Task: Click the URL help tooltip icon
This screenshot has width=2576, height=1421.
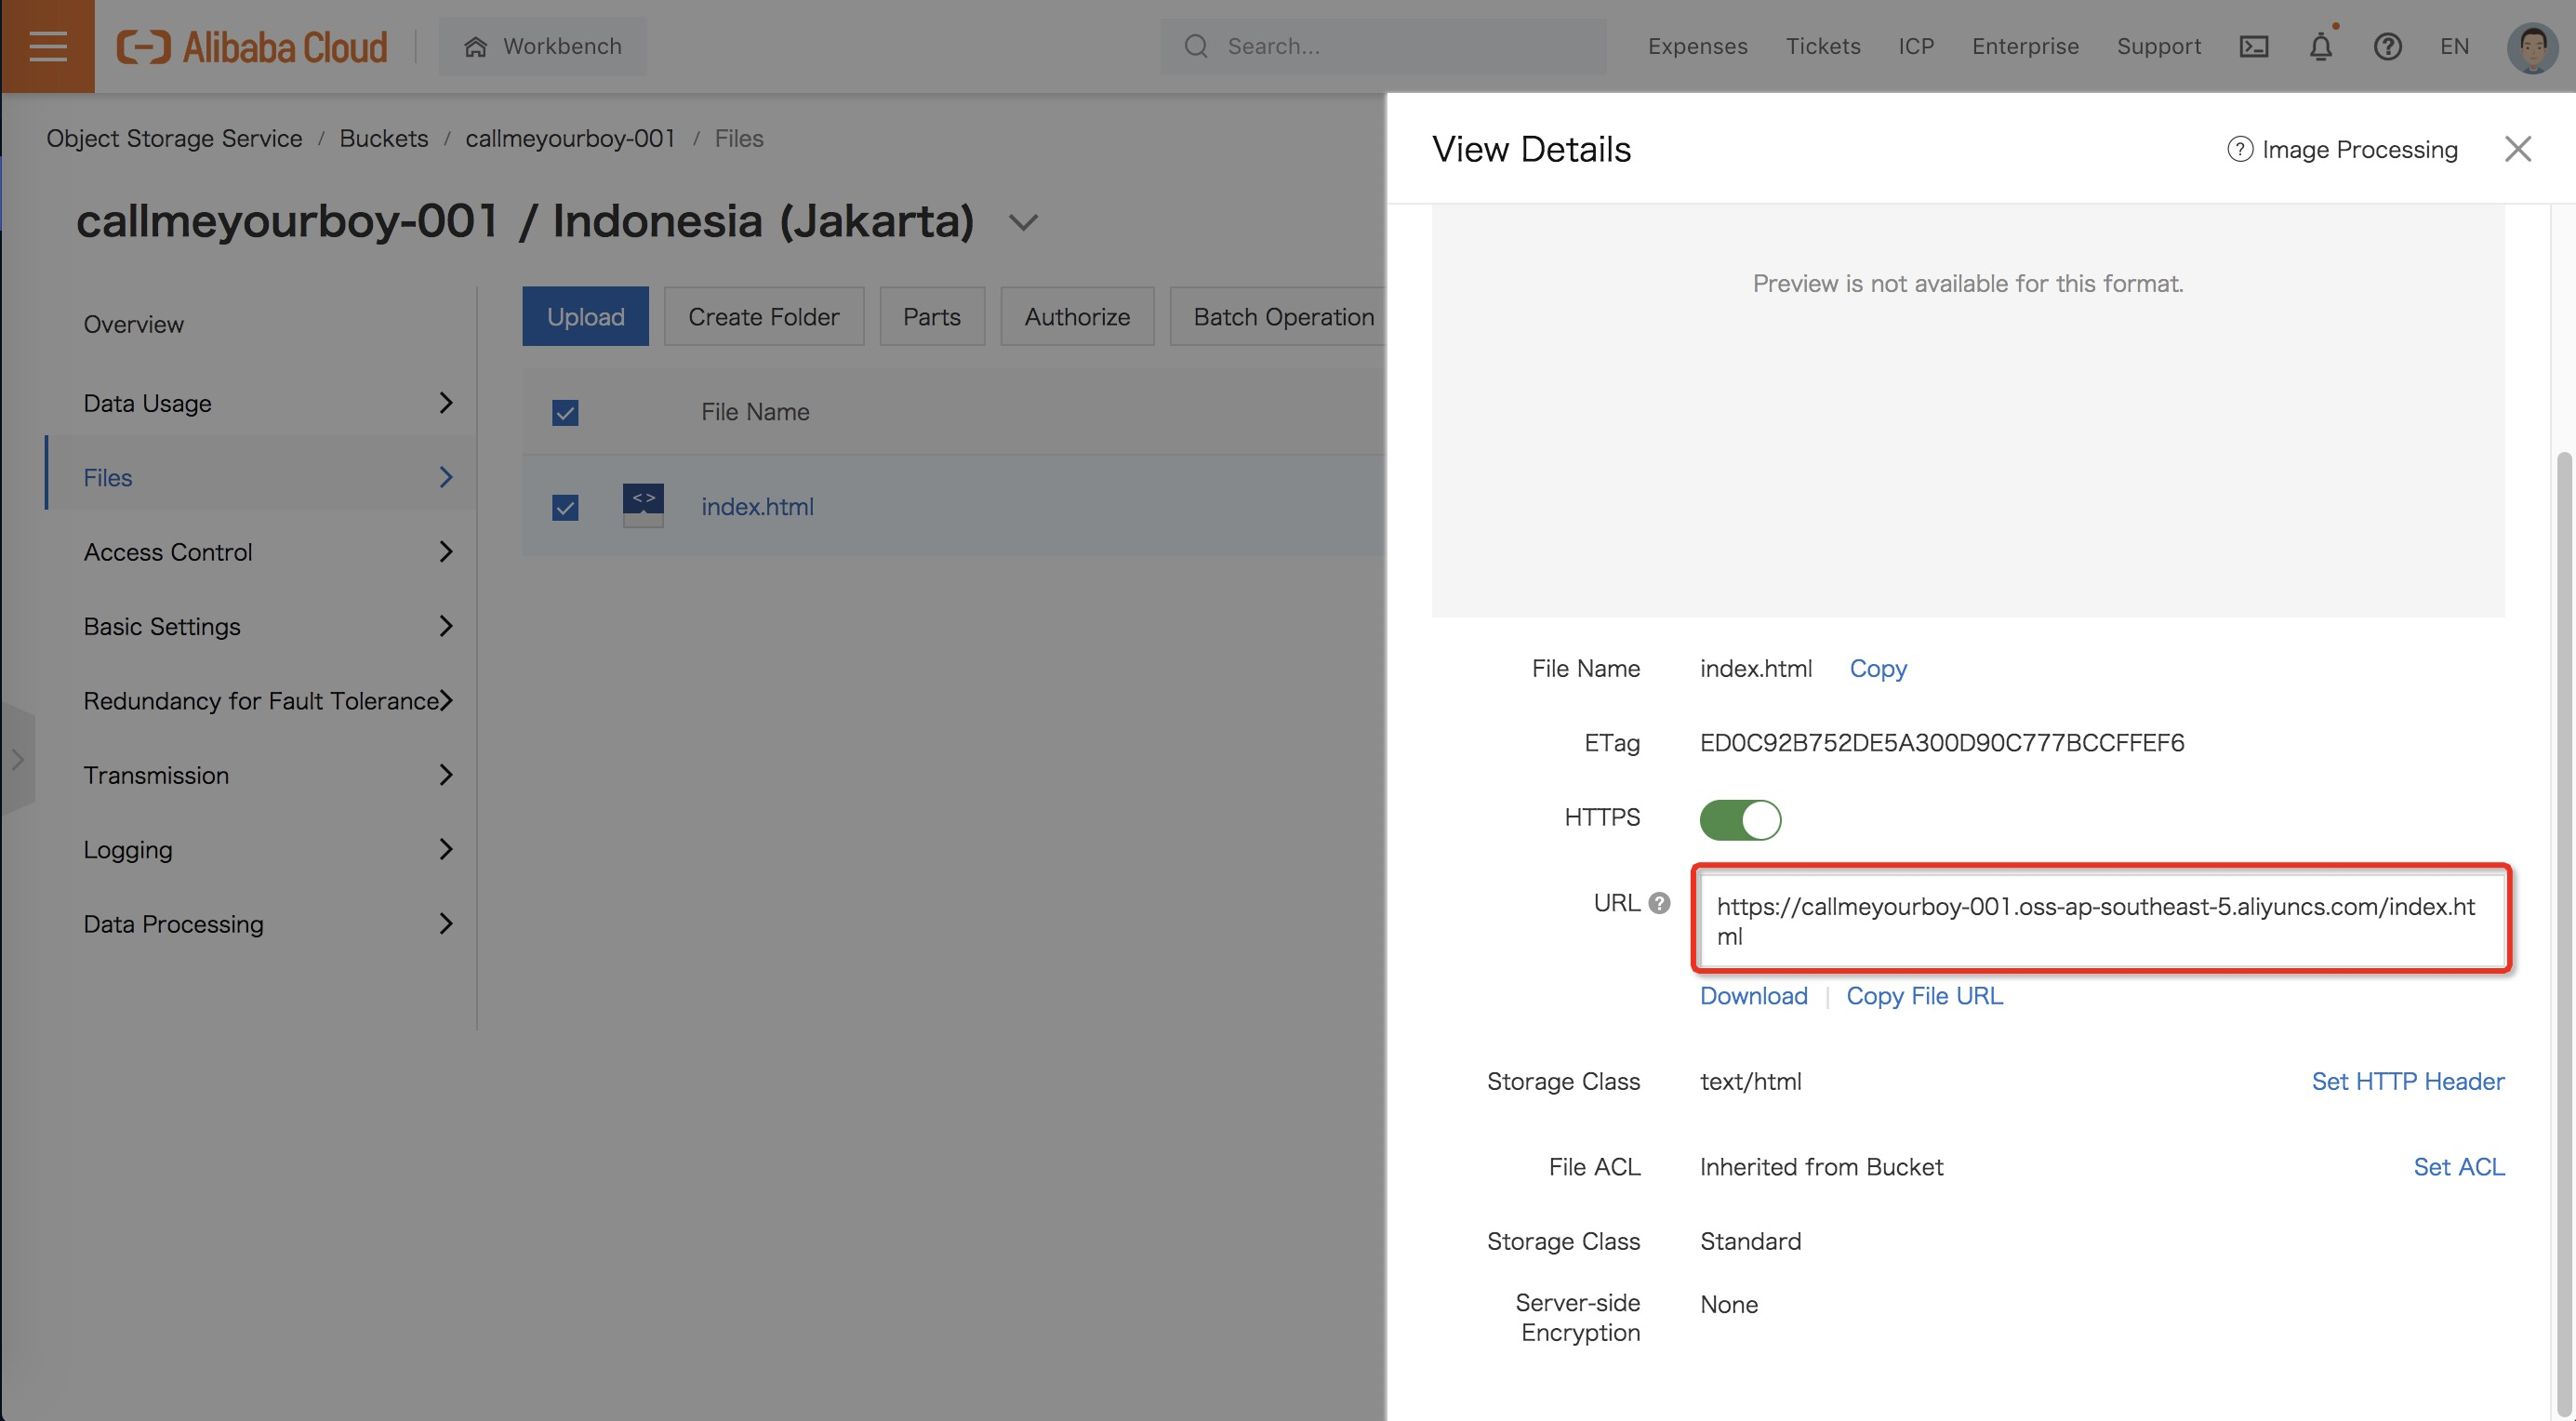Action: (x=1659, y=903)
